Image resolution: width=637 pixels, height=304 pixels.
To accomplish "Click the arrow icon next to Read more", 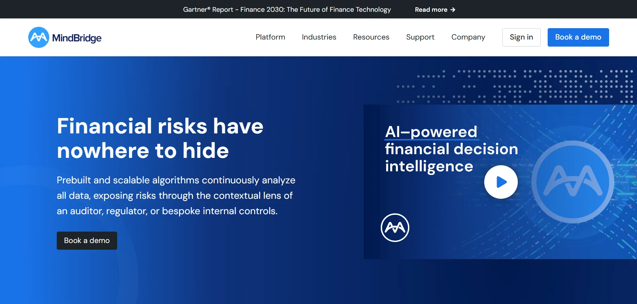I will 452,10.
